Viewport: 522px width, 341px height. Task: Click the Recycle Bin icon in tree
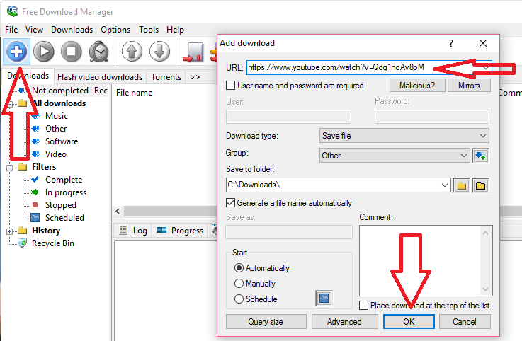point(23,243)
